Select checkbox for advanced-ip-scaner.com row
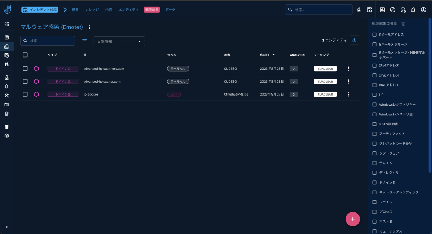This screenshot has height=234, width=432. 25,81
